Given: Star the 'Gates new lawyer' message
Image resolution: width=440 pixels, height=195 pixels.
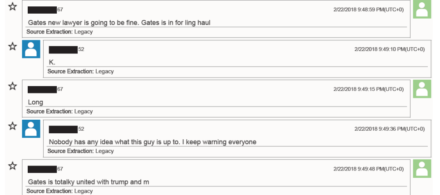Looking at the screenshot, I should pos(12,6).
